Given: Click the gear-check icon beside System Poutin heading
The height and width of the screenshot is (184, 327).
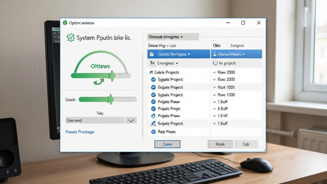Looking at the screenshot, I should 71,38.
